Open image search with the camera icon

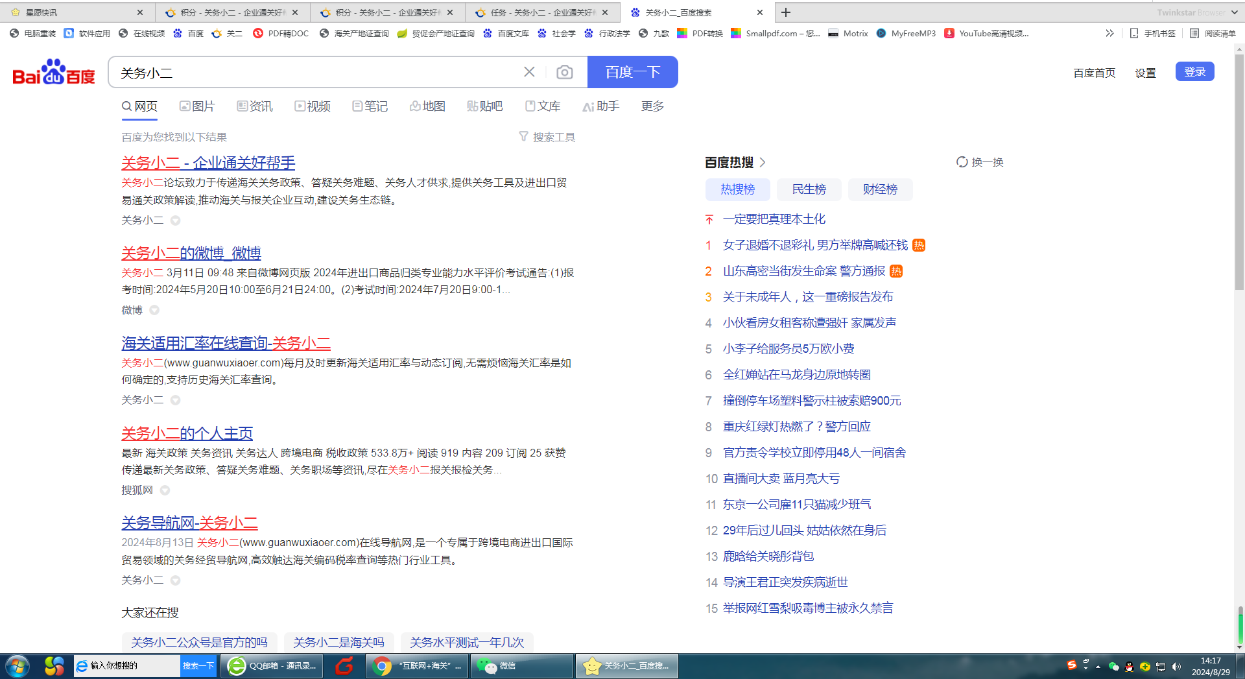tap(565, 72)
